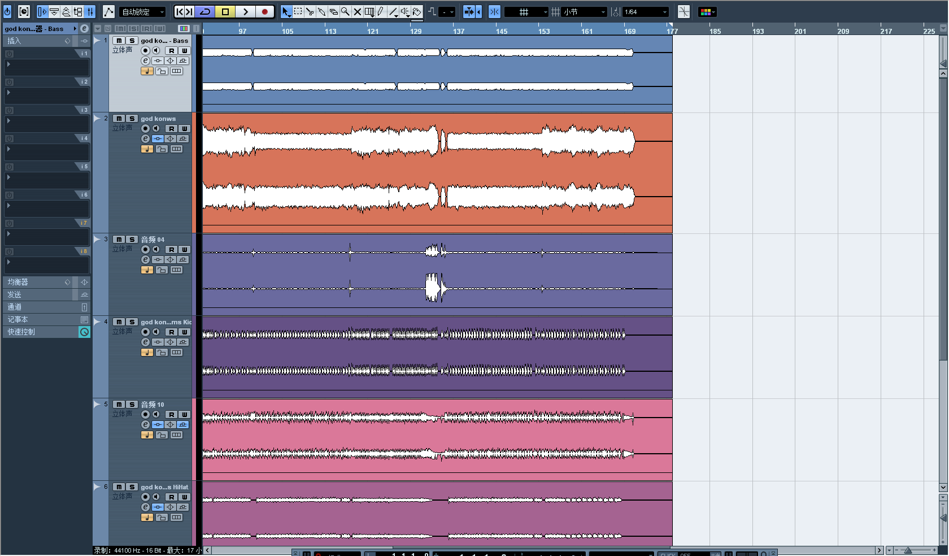Image resolution: width=949 pixels, height=556 pixels.
Task: Open the grid type dropdown 小节
Action: click(x=584, y=11)
